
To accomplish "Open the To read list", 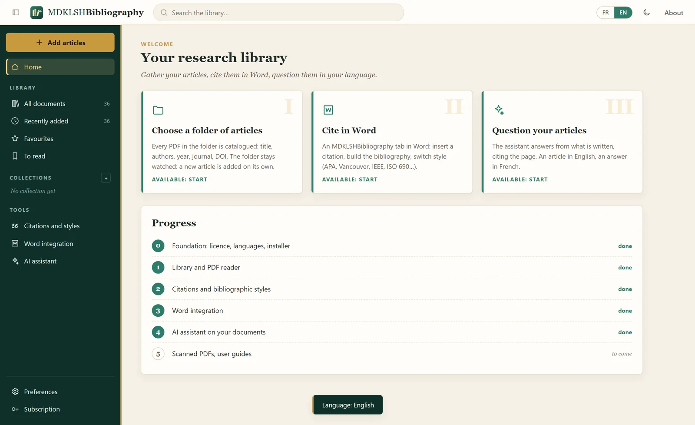I will click(60, 156).
